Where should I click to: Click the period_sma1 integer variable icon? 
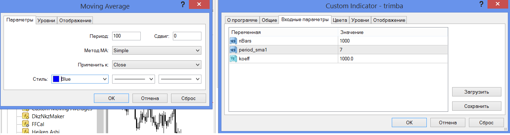coord(233,50)
